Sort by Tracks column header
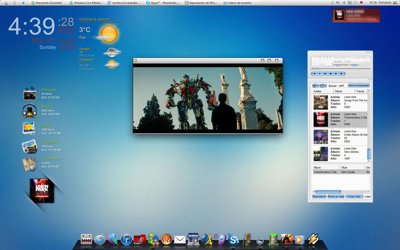 (x=361, y=91)
